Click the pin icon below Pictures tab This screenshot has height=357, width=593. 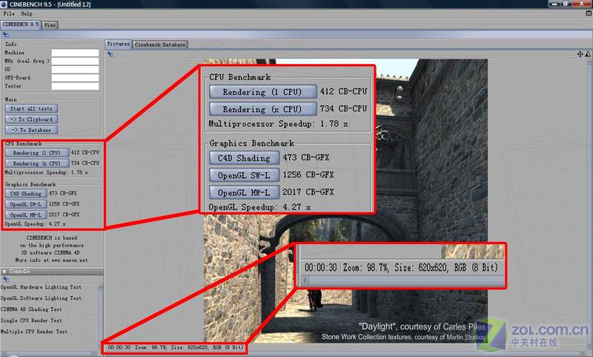110,54
